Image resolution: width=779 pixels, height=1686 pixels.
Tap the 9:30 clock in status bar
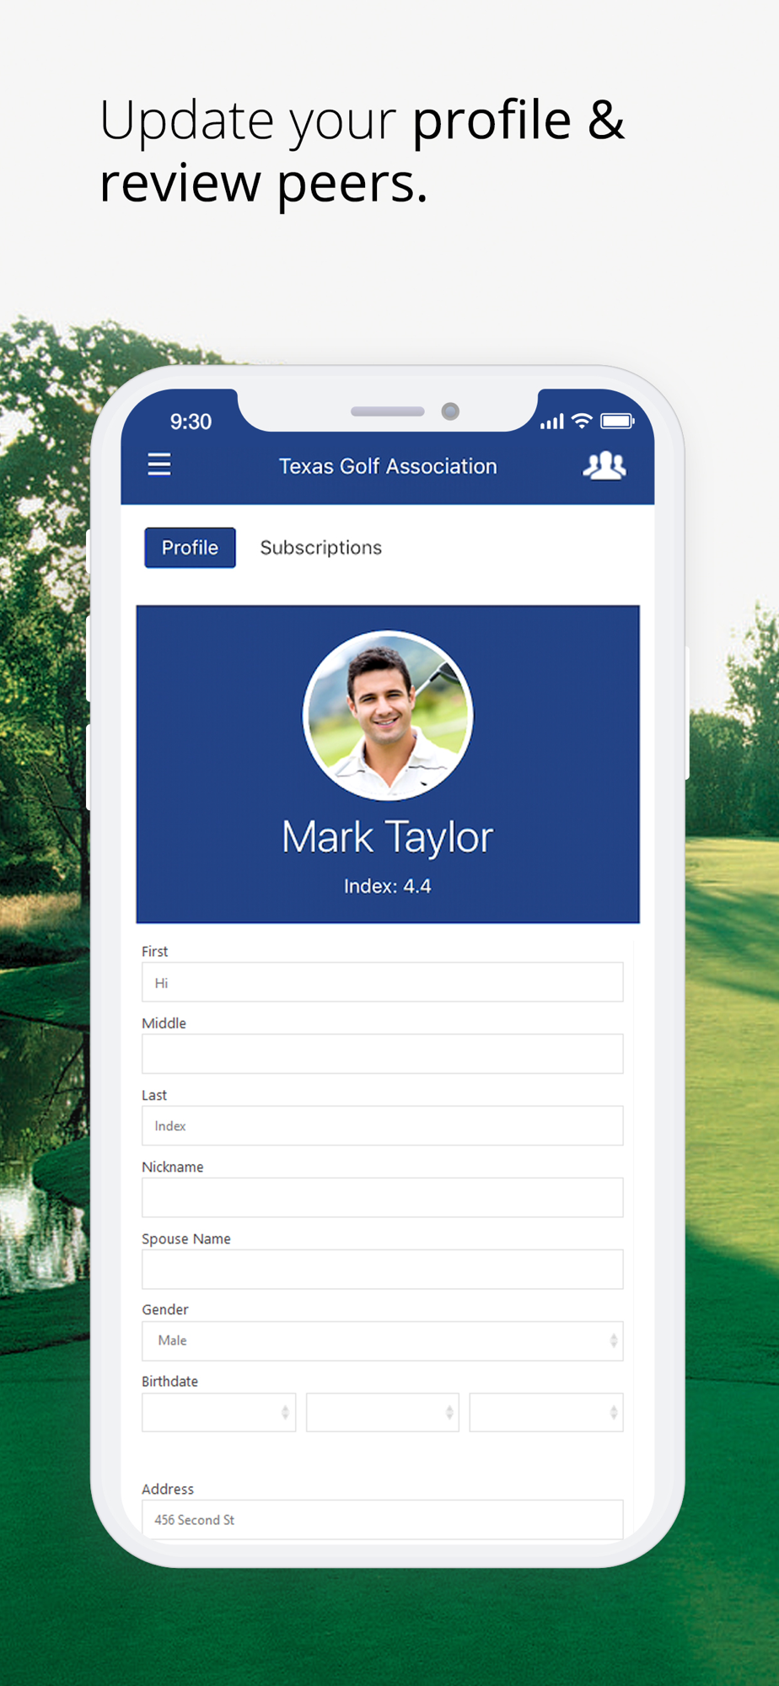click(x=191, y=421)
